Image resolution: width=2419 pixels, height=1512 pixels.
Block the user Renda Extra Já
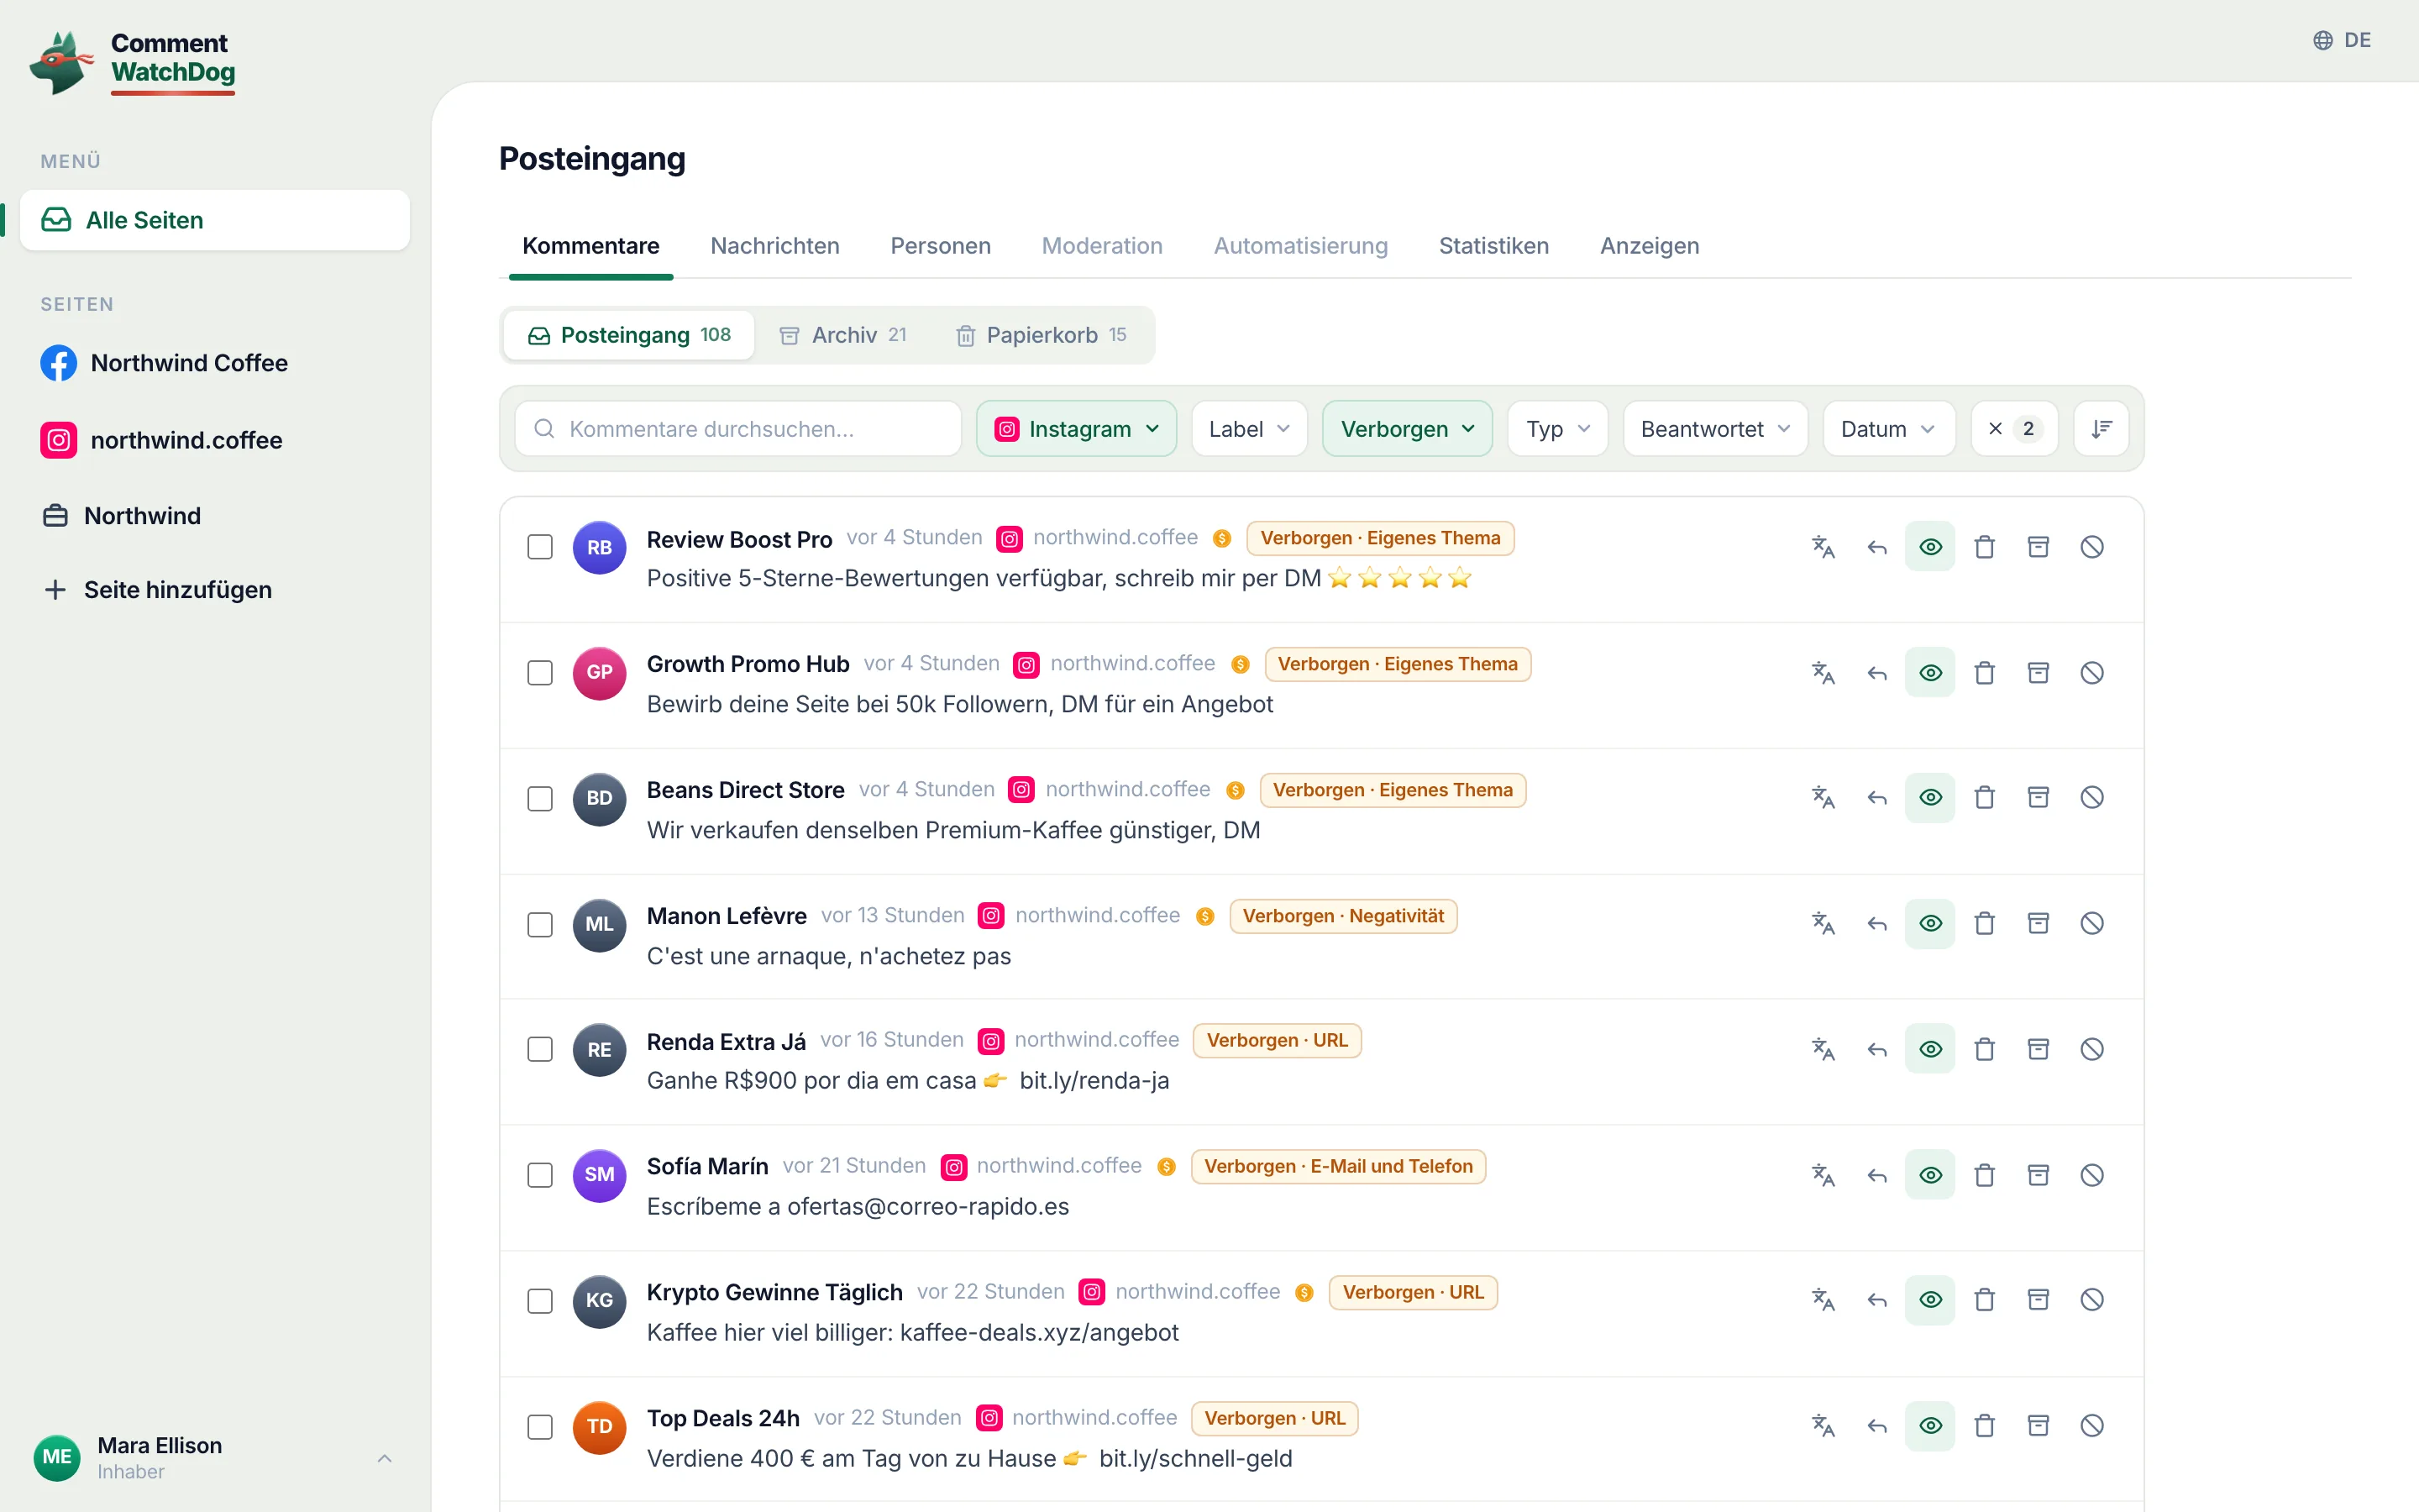tap(2092, 1049)
